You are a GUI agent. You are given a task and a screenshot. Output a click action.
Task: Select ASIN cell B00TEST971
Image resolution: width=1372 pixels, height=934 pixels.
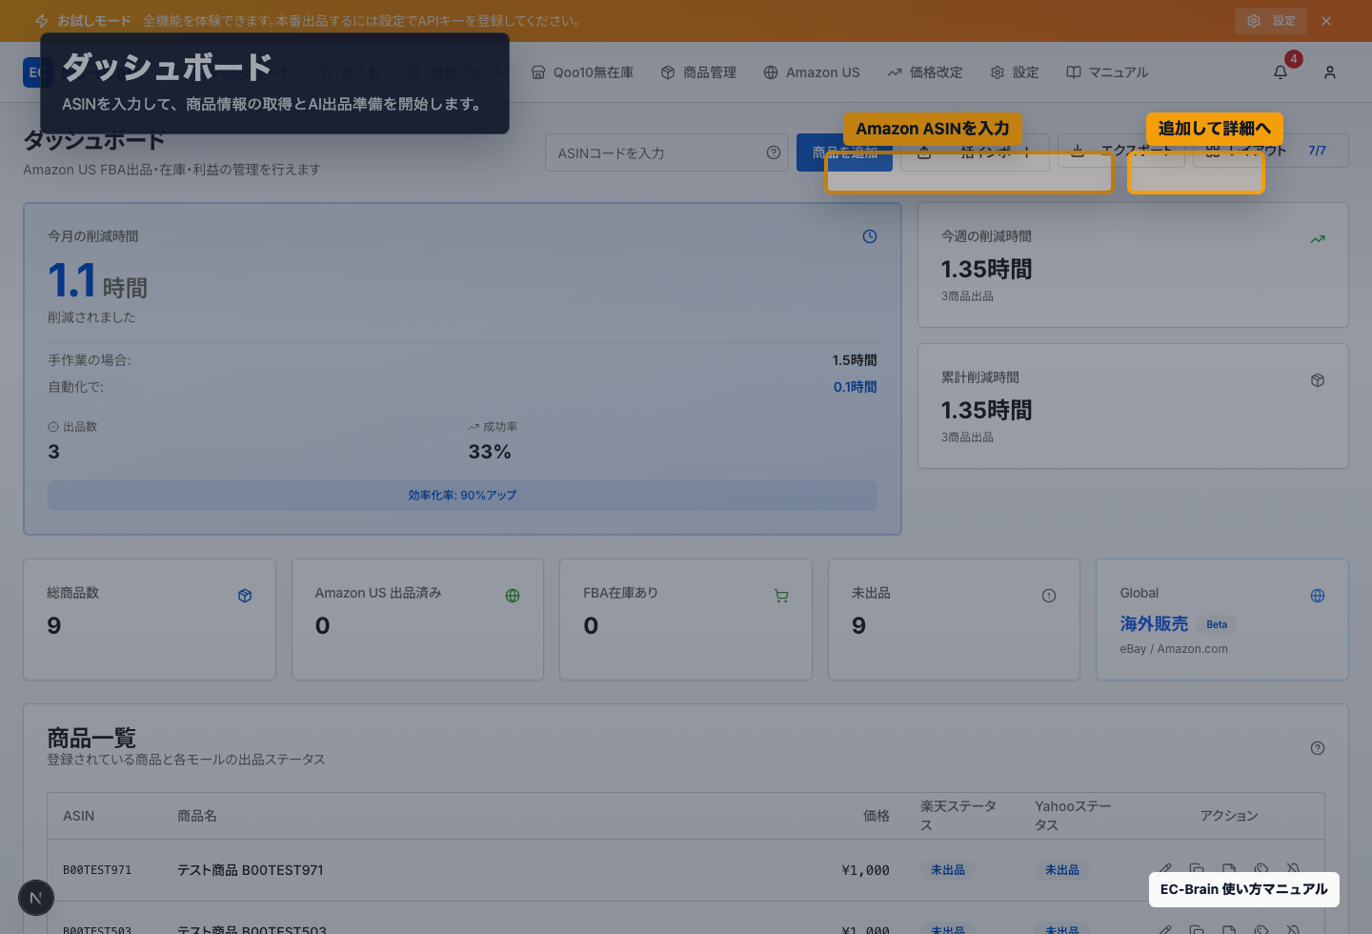click(97, 870)
